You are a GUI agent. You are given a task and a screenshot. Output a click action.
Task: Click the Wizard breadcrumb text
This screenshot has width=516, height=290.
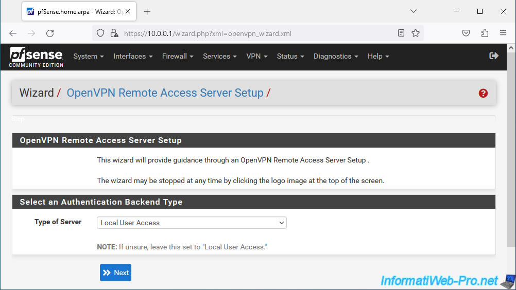[37, 93]
